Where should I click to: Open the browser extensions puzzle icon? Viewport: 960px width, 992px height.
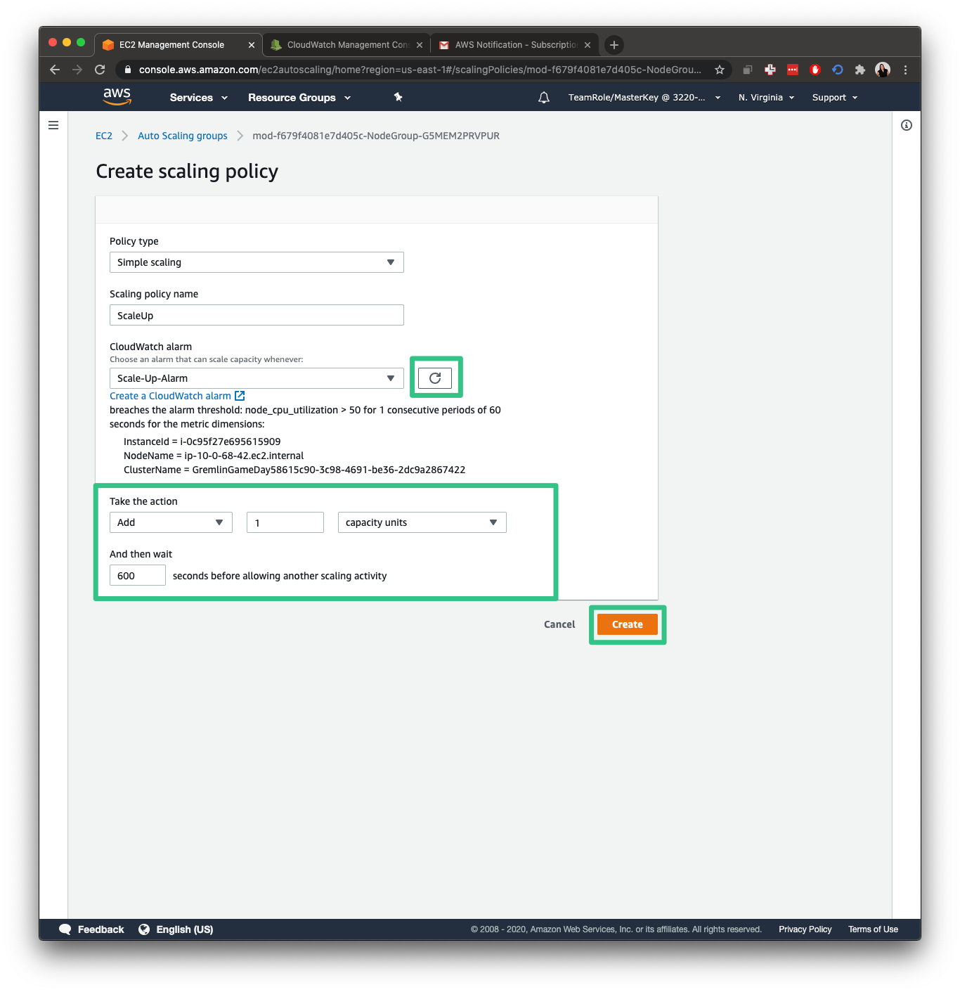coord(860,70)
